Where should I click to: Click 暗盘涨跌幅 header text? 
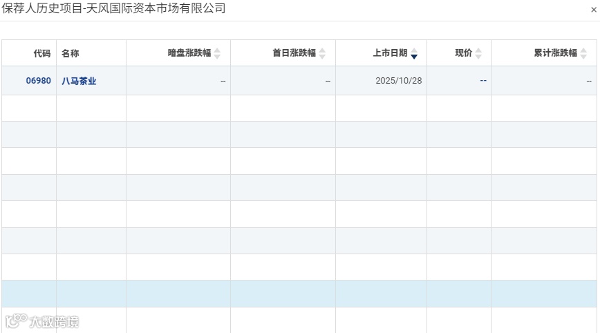click(189, 53)
